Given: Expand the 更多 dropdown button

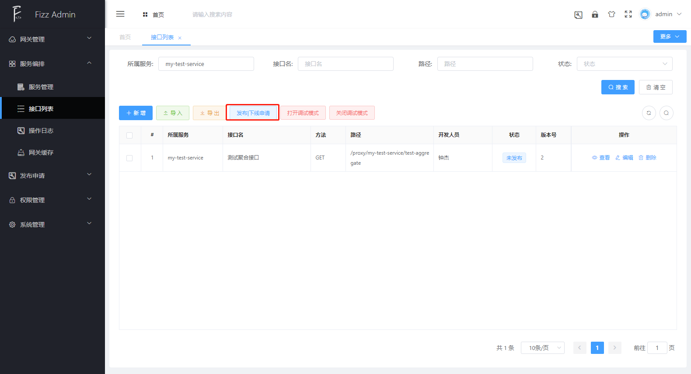Looking at the screenshot, I should coord(670,37).
